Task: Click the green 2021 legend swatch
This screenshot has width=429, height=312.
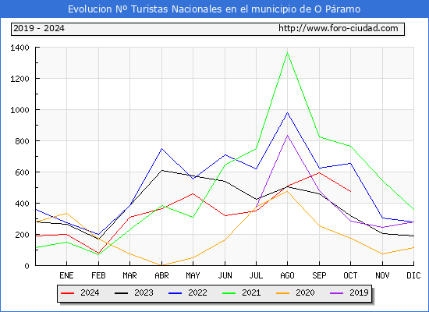Action: (229, 293)
